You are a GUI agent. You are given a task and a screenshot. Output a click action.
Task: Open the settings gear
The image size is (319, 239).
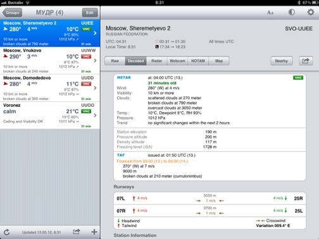(310, 12)
